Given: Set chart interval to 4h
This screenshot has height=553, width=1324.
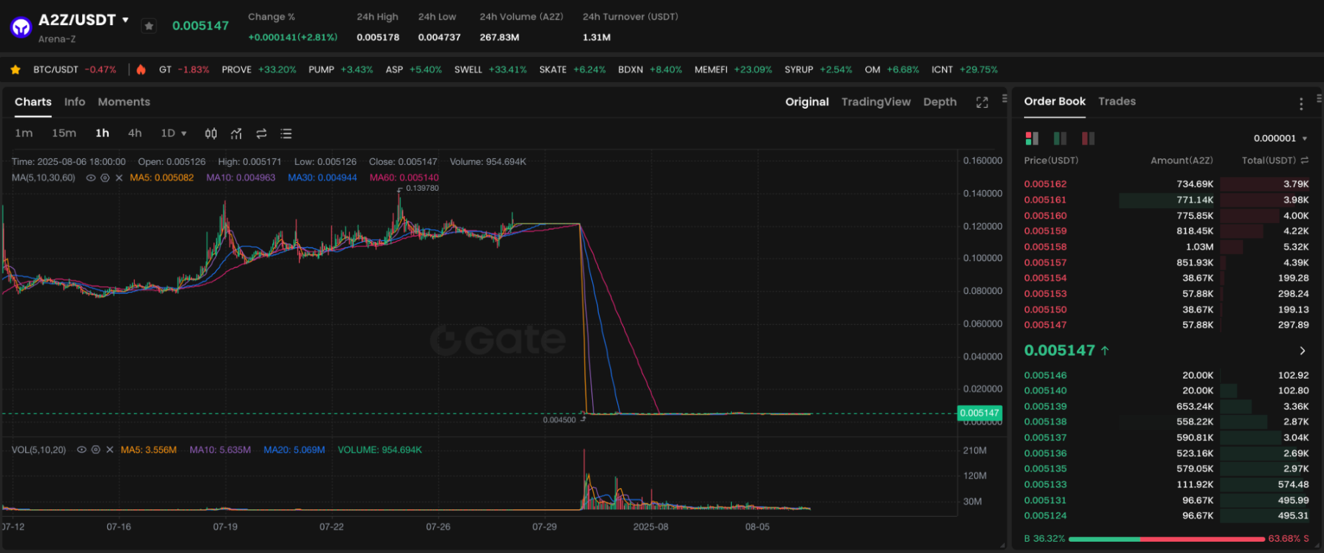Looking at the screenshot, I should [134, 133].
